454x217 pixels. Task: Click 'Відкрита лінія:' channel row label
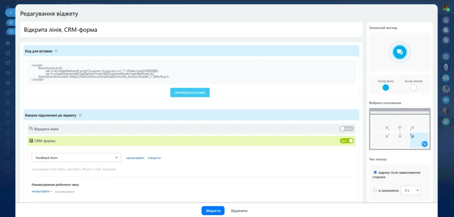pyautogui.click(x=47, y=129)
